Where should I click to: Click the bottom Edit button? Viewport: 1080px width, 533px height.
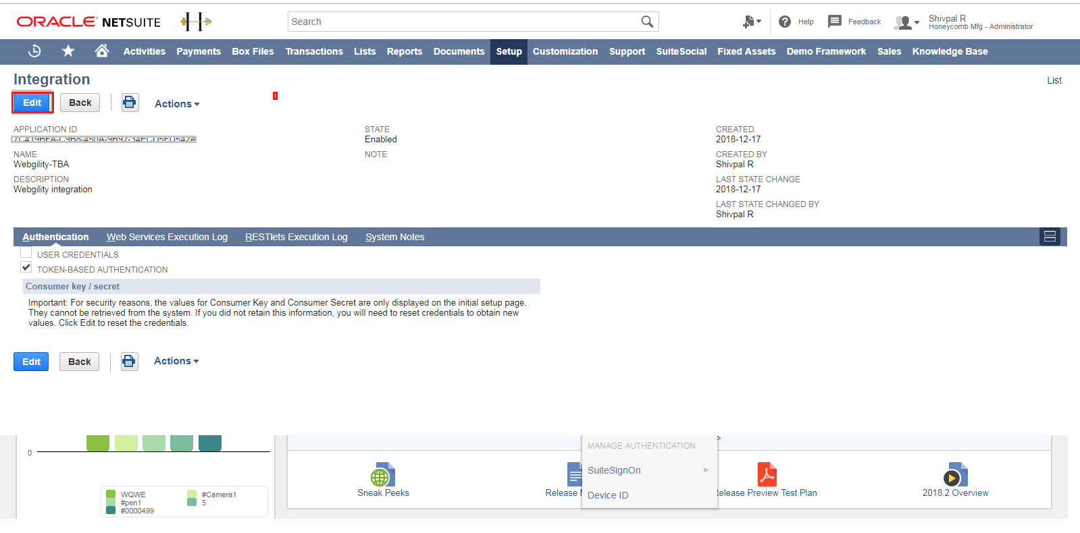point(31,362)
